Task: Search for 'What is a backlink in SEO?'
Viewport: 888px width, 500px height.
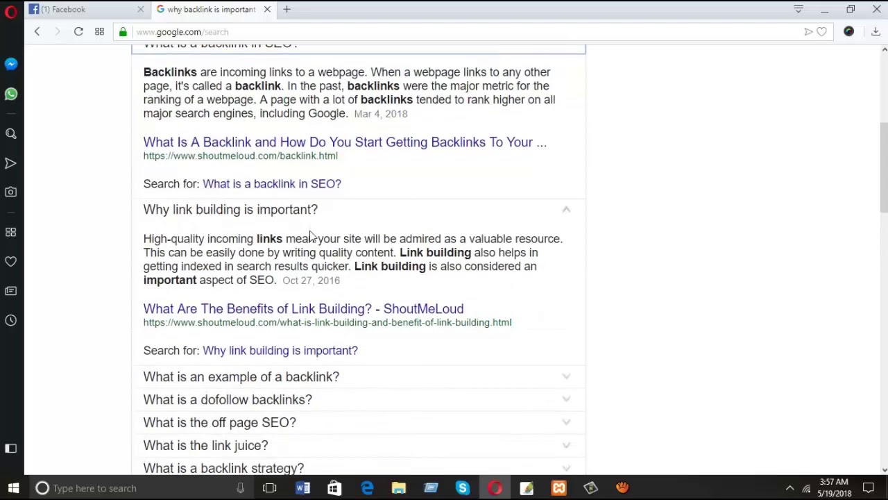Action: click(x=272, y=184)
